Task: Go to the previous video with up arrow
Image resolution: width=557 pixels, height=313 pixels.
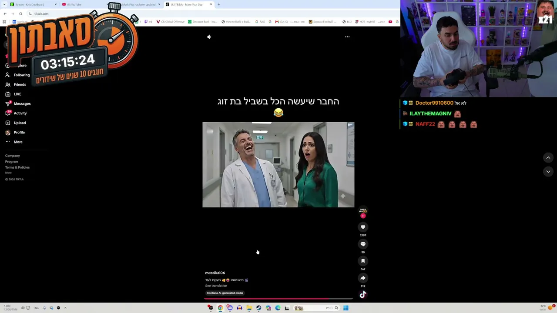Action: tap(548, 158)
